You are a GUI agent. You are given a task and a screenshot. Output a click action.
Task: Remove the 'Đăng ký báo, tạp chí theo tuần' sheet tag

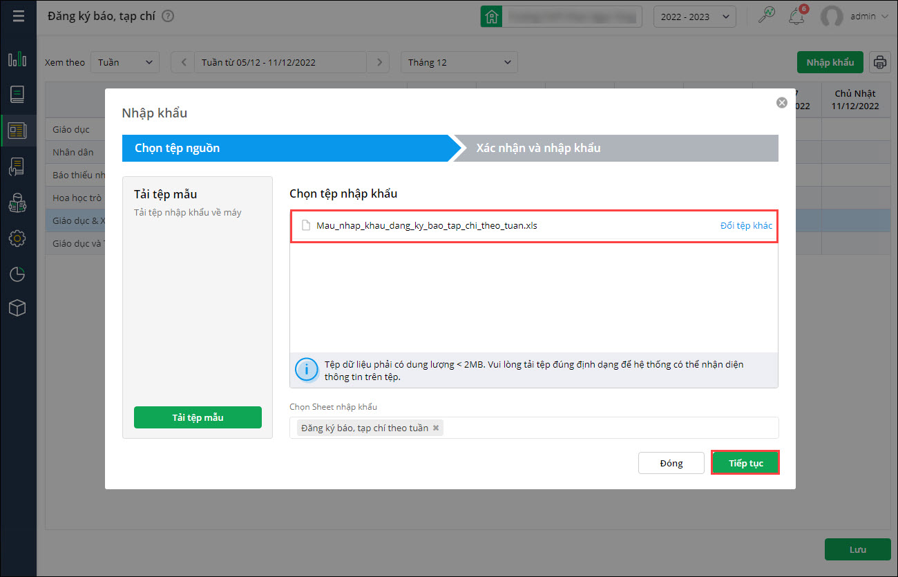click(x=436, y=428)
